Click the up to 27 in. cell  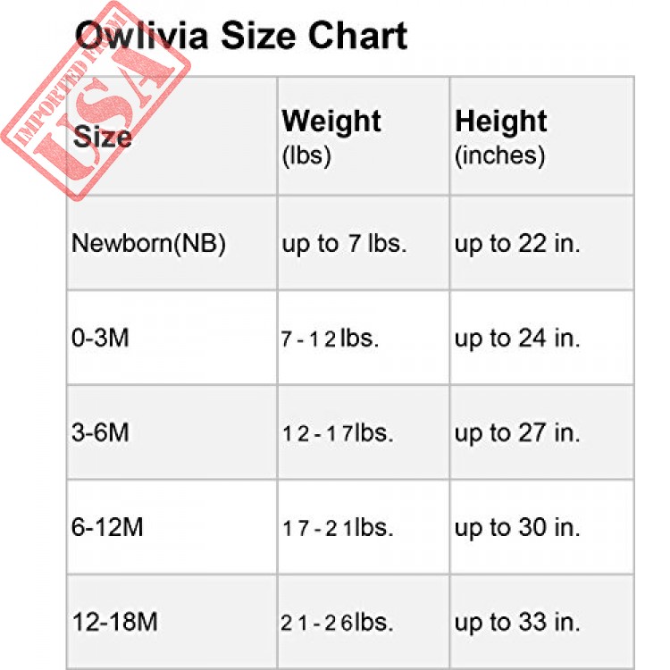coord(542,432)
